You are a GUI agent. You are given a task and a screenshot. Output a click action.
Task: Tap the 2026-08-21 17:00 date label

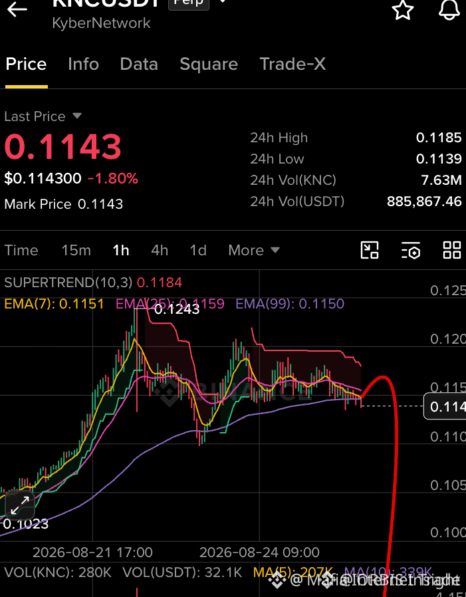click(92, 552)
